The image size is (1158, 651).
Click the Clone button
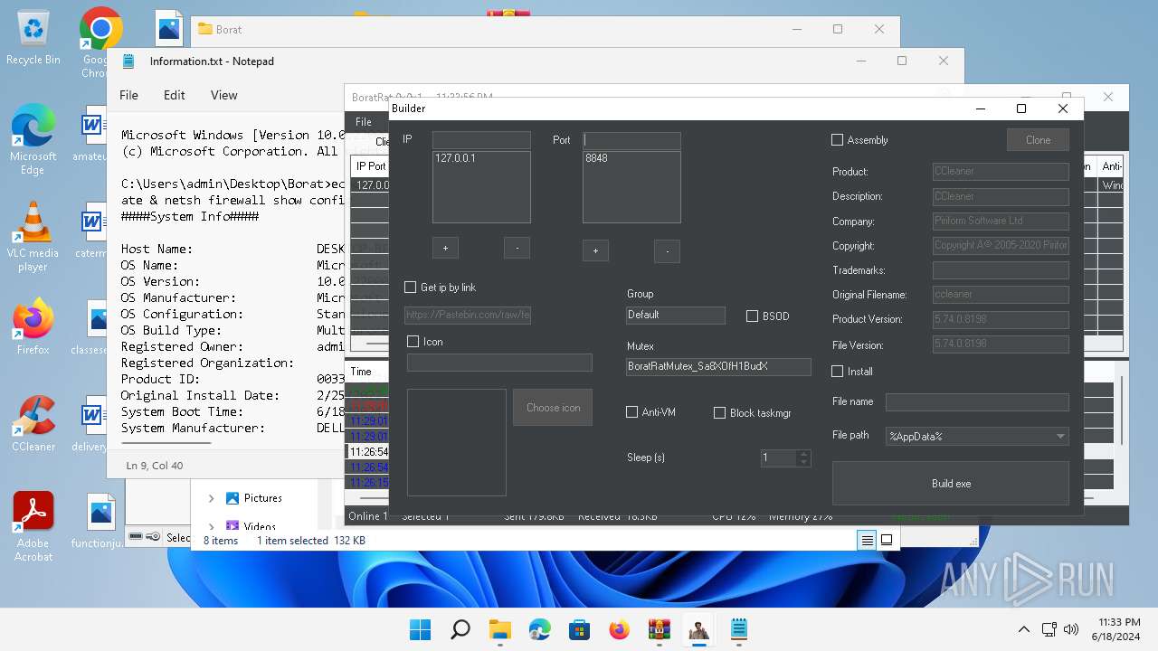(x=1038, y=140)
